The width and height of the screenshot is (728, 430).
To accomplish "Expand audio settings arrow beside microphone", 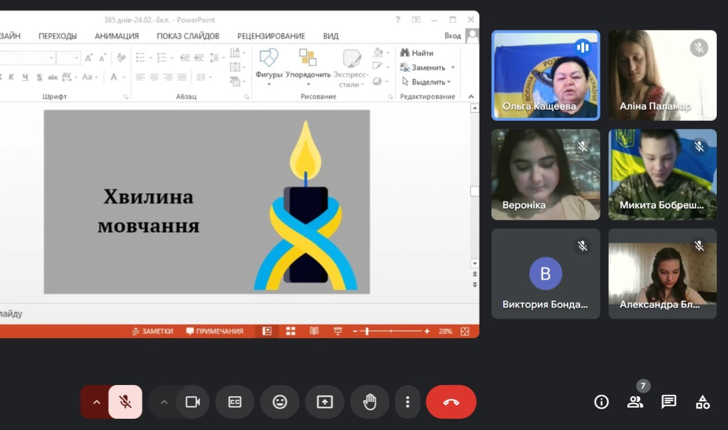I will [x=97, y=402].
